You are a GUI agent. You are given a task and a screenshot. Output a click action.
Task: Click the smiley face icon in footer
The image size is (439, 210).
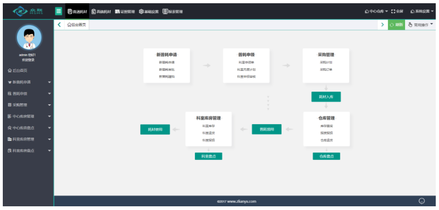(422, 201)
